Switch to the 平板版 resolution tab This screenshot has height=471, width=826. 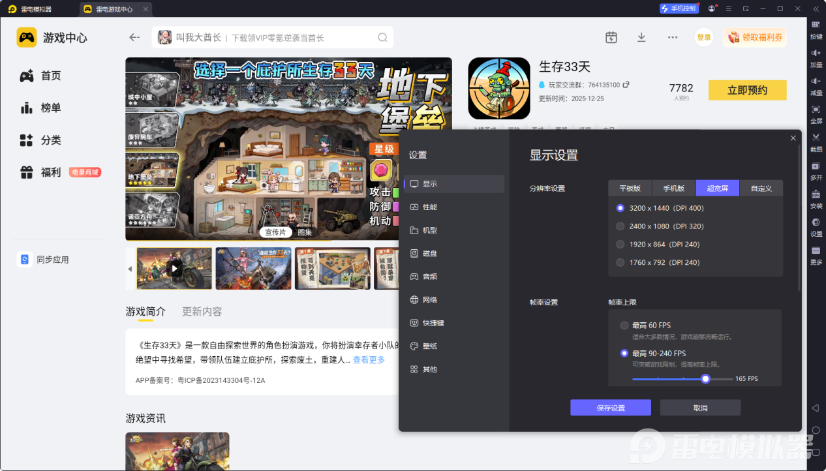pos(630,189)
